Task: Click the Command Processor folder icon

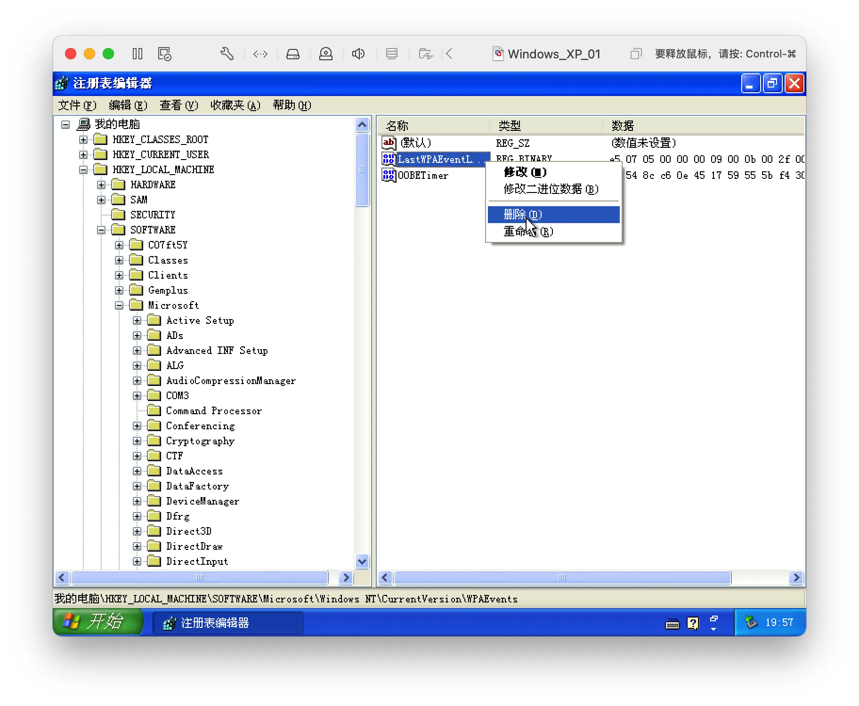Action: click(x=154, y=410)
